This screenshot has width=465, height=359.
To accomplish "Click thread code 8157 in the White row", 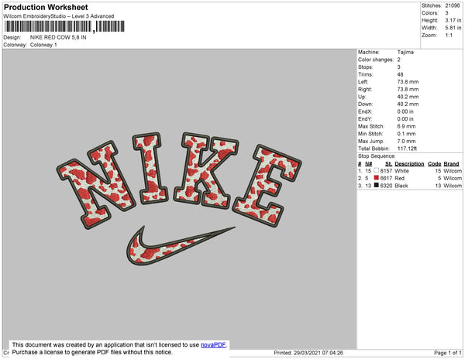I will click(386, 171).
